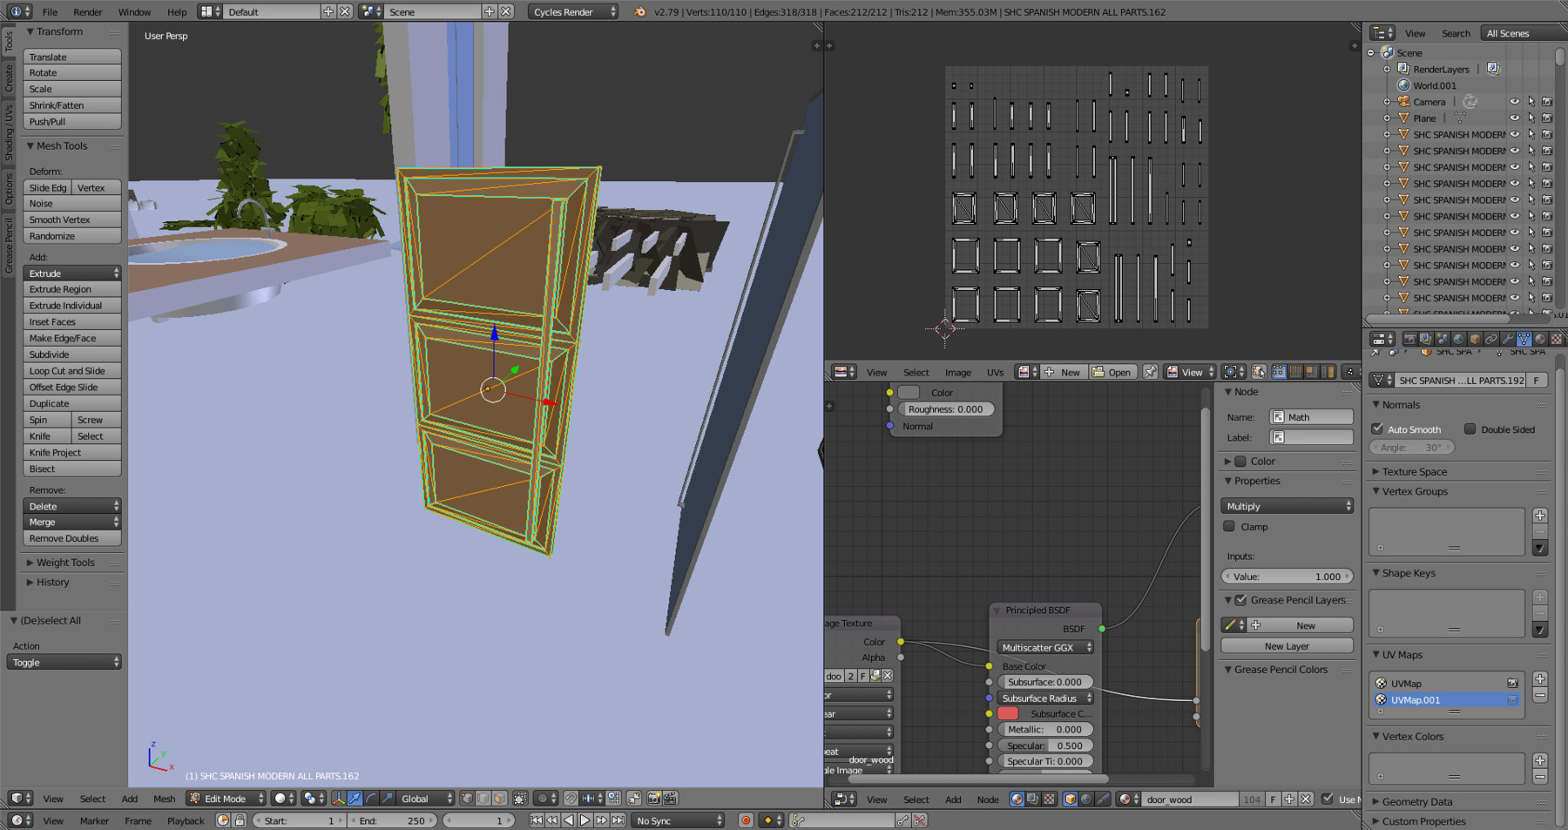Toggle the Clamp checkbox
Viewport: 1568px width, 830px height.
pyautogui.click(x=1229, y=527)
